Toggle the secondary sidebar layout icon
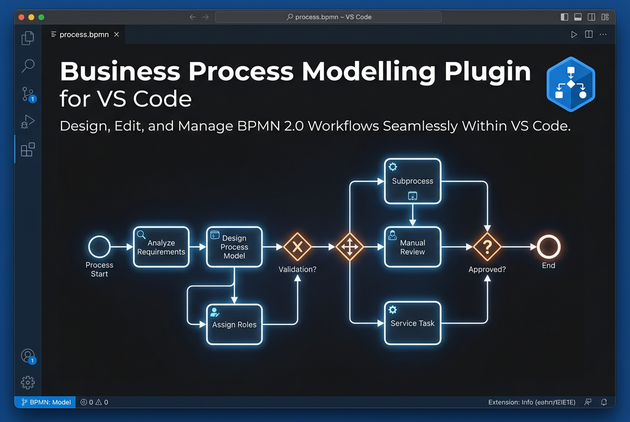The height and width of the screenshot is (422, 630). (x=591, y=17)
